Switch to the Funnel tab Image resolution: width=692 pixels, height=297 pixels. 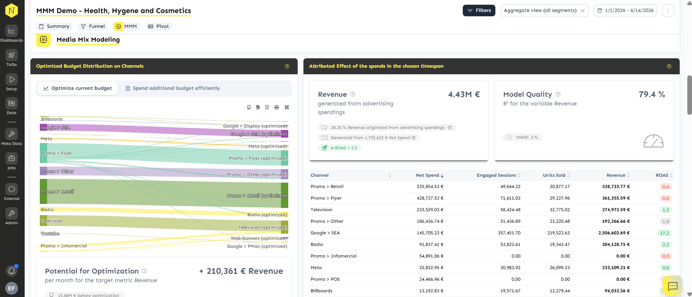click(x=93, y=26)
